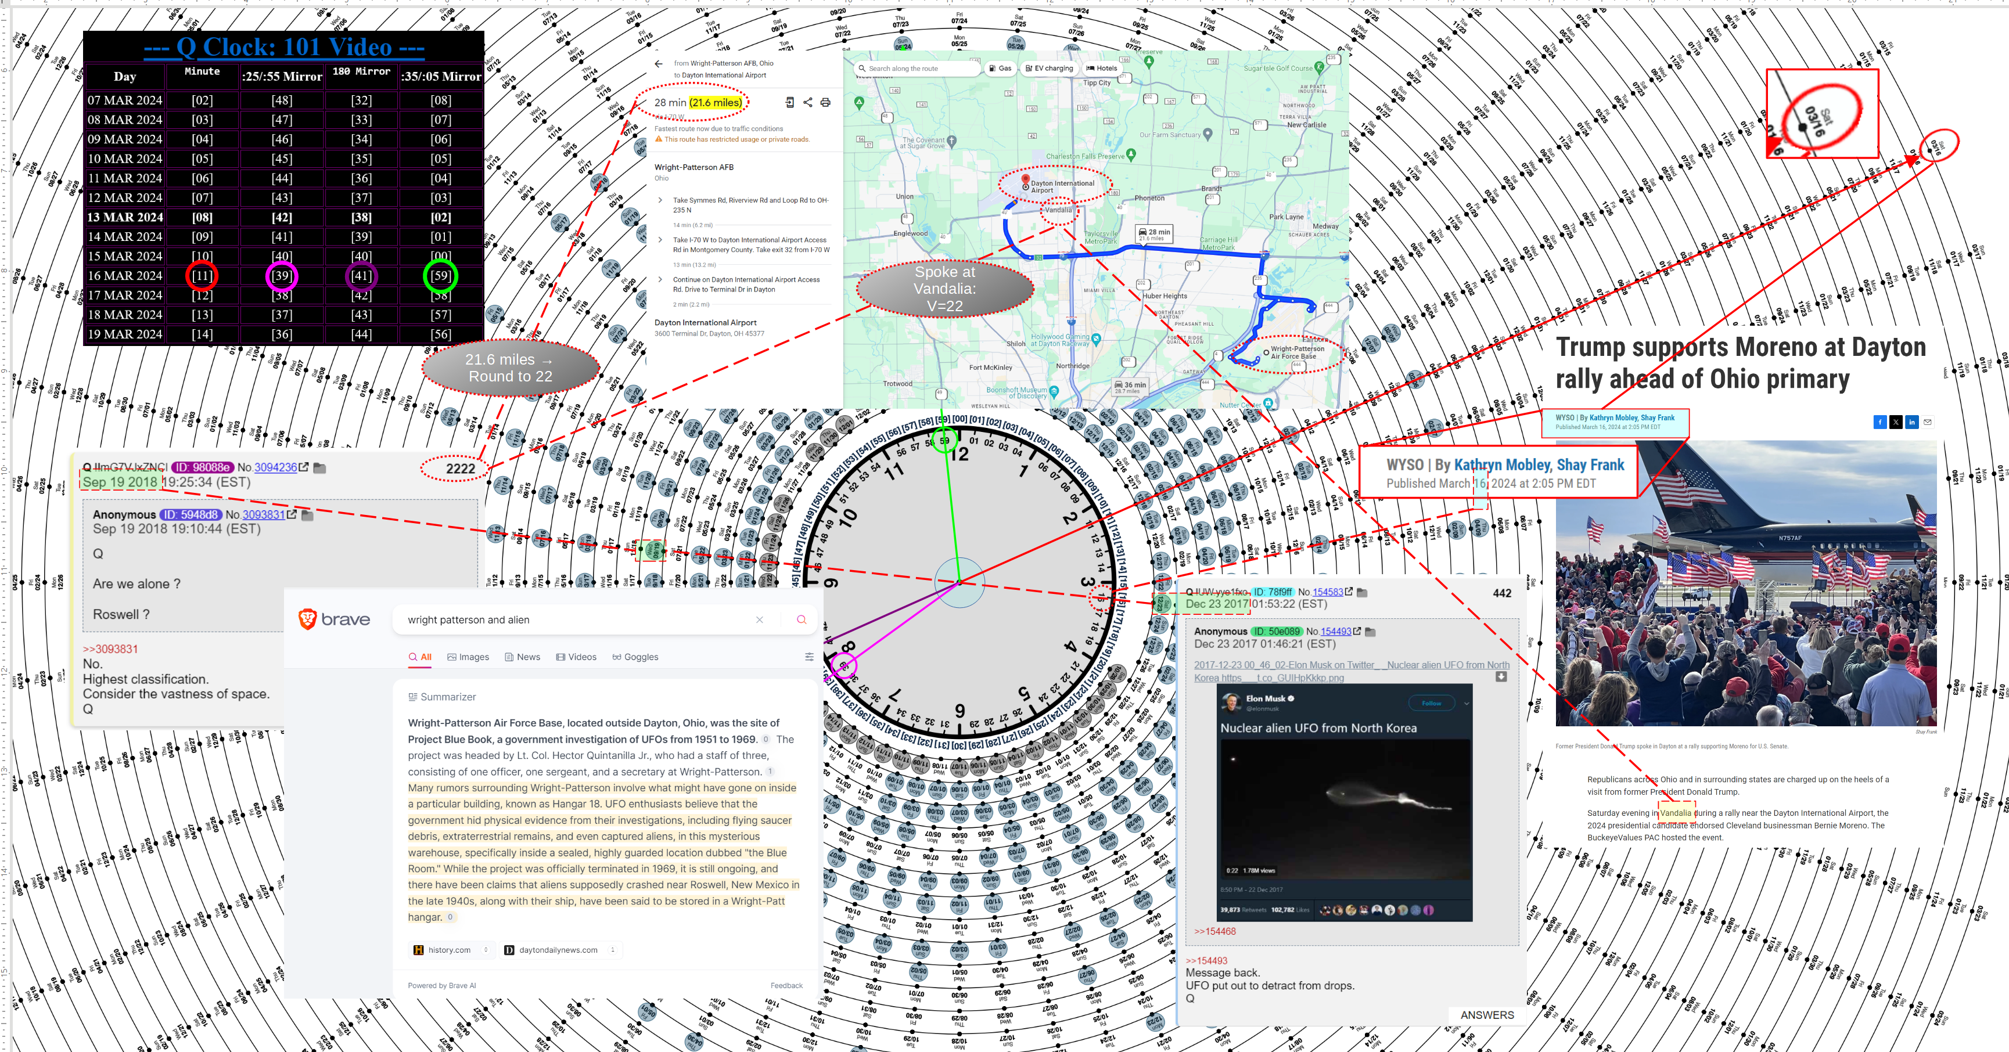The height and width of the screenshot is (1052, 2009).
Task: Expand 'Continue on Dayton International Airport Access' step
Action: (x=660, y=279)
